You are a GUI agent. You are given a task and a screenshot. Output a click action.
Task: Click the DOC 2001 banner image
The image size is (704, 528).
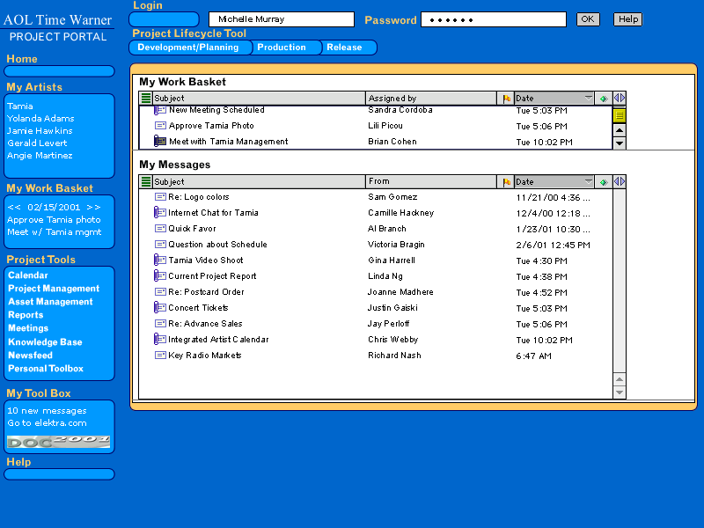coord(58,442)
